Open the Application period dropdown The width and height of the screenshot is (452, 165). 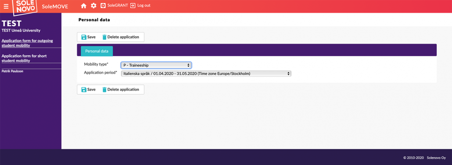(x=206, y=74)
